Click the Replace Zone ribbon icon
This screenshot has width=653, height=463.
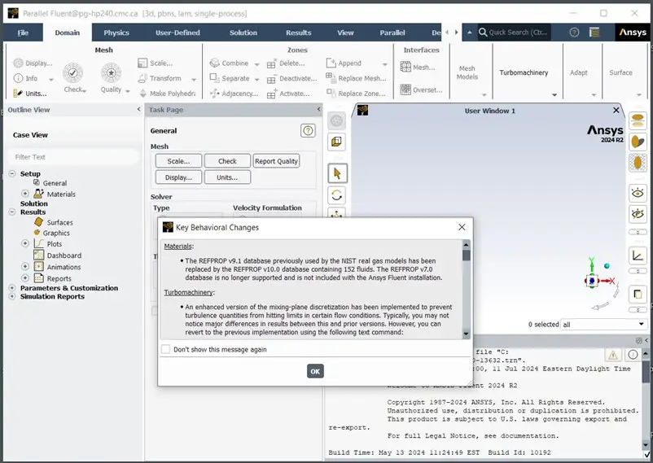coord(331,93)
